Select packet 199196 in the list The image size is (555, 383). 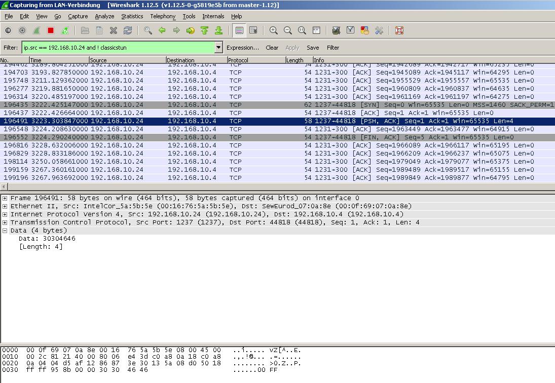click(x=278, y=177)
